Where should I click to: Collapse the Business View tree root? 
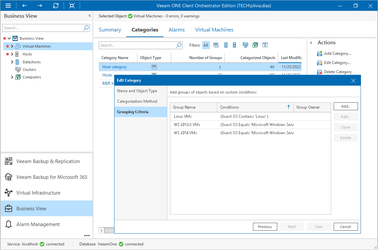(x=9, y=38)
